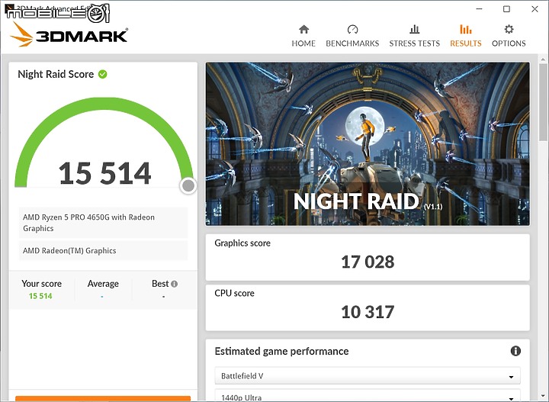Viewport: 549px width, 402px height.
Task: Click the scrollbar up arrow
Action: click(x=544, y=59)
